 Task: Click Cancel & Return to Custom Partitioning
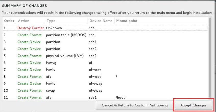(135, 105)
